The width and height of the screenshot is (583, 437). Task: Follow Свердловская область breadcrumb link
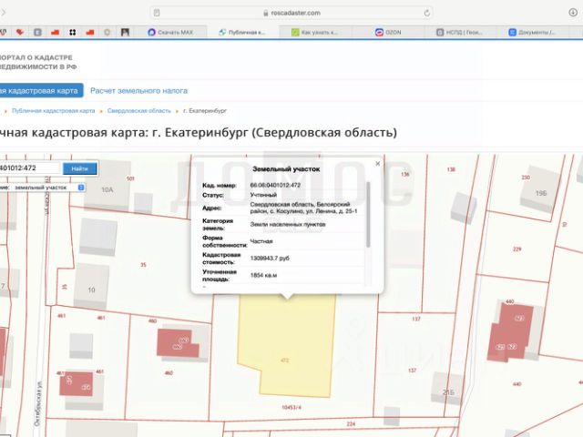click(139, 111)
